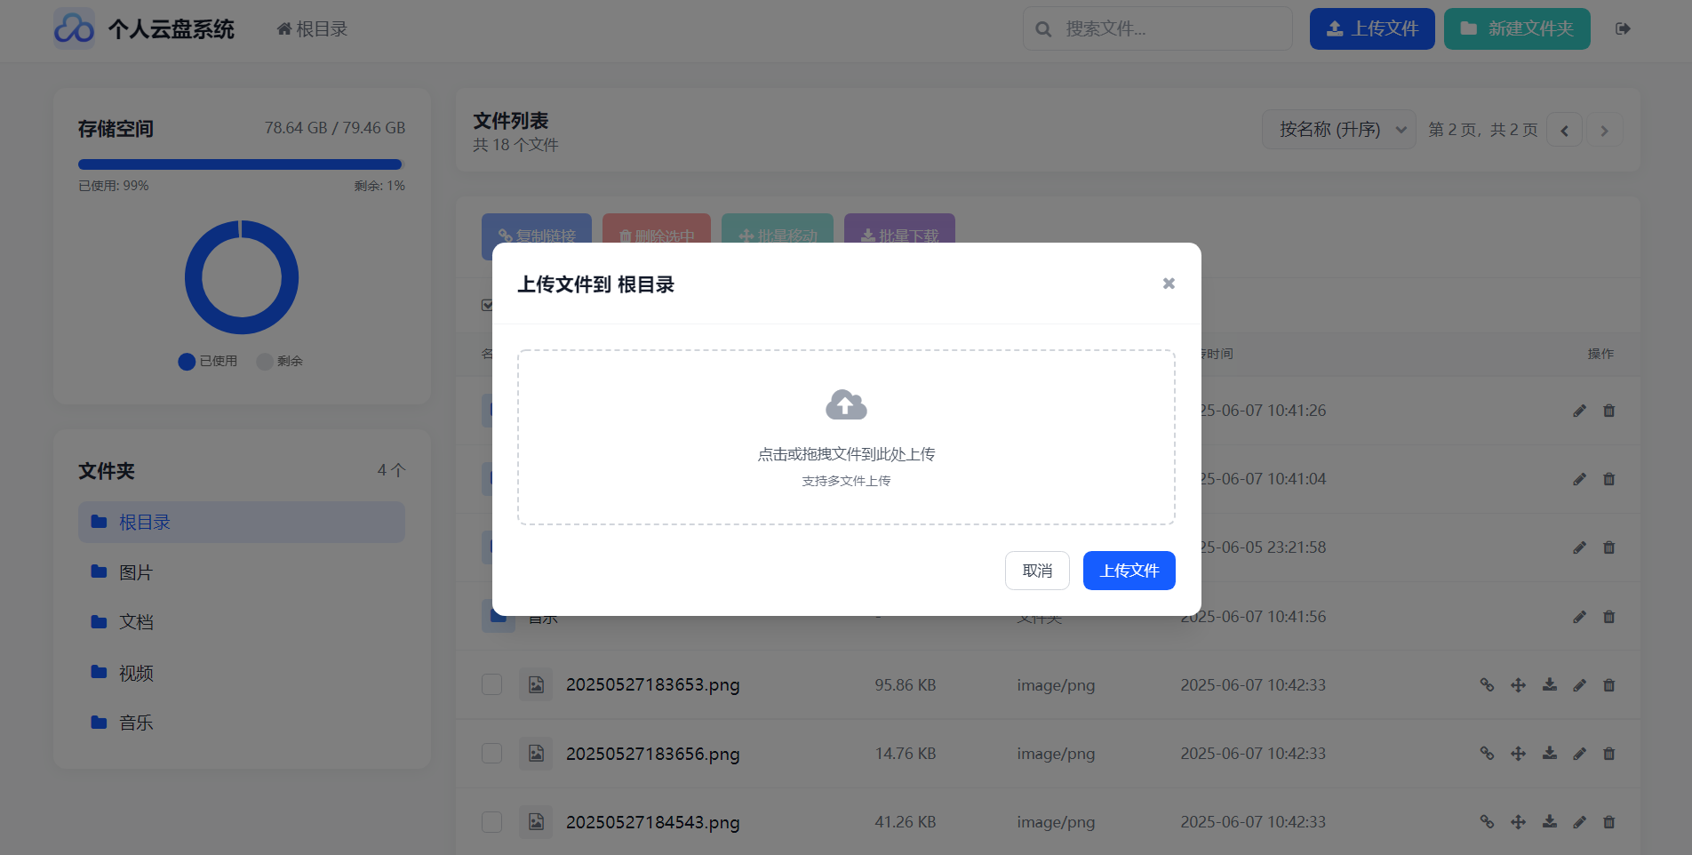Click the 取消 button in upload dialog

pyautogui.click(x=1037, y=571)
